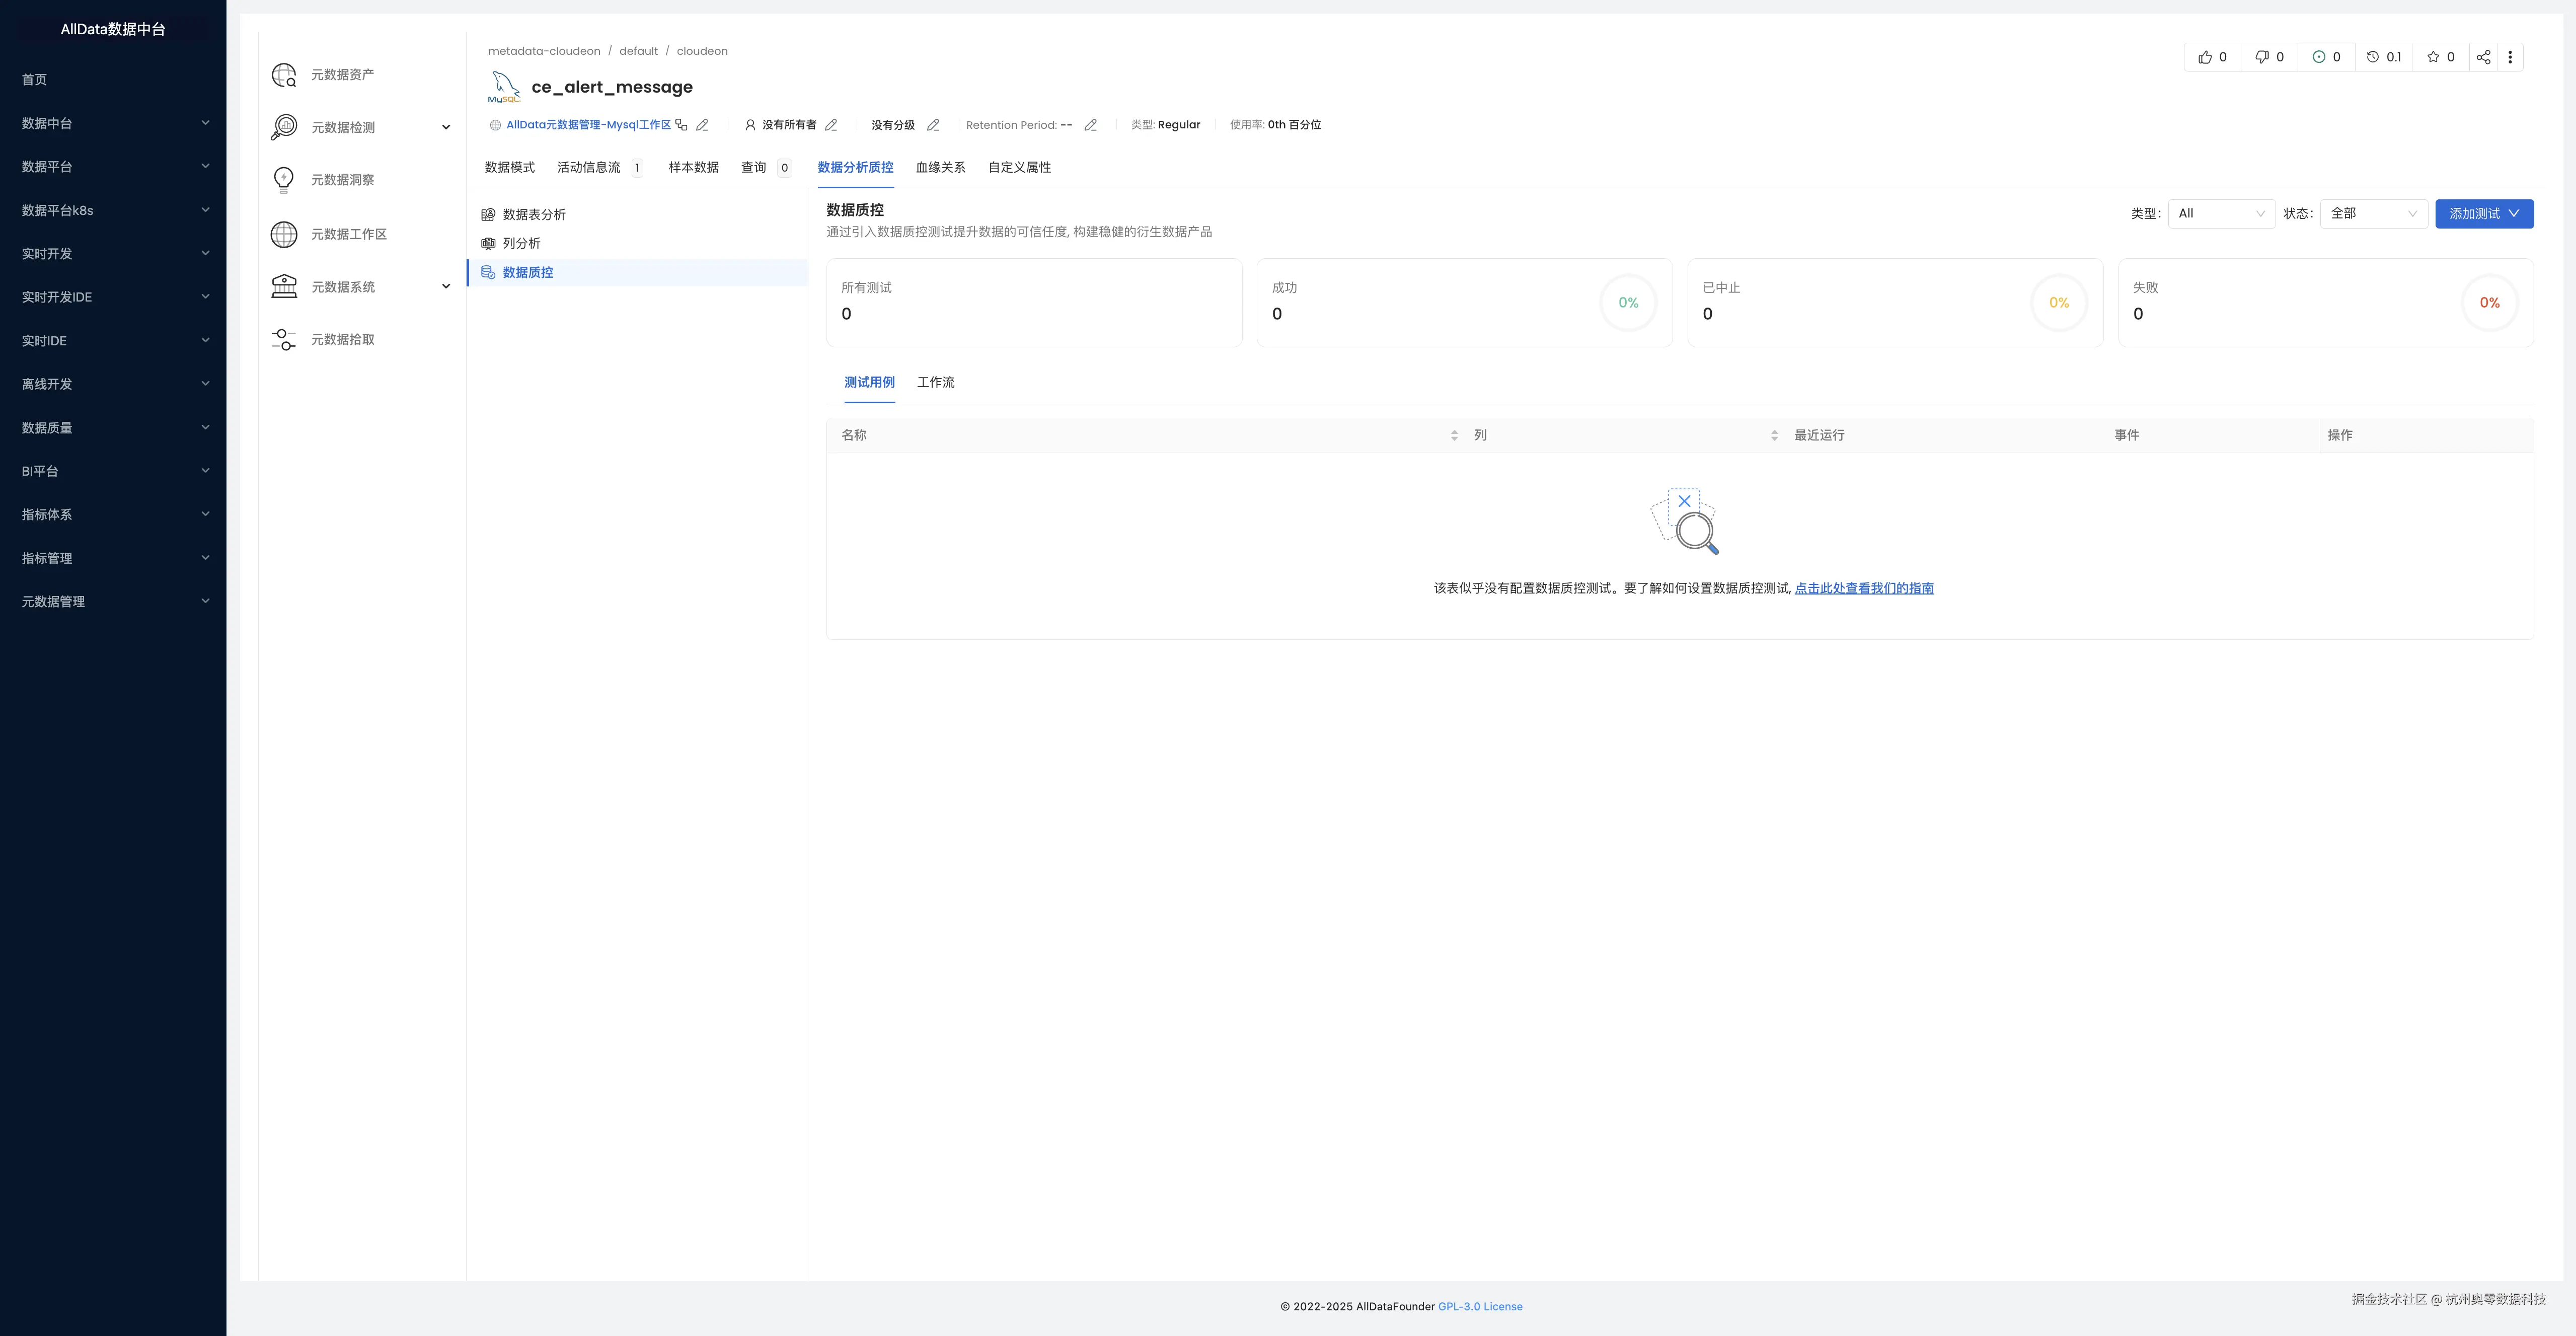Image resolution: width=2576 pixels, height=1336 pixels.
Task: Open the three-dot more options menu
Action: (x=2510, y=57)
